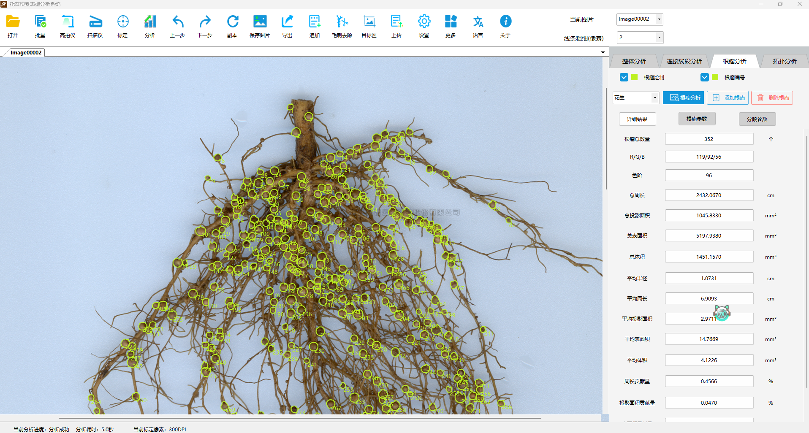Viewport: 809px width, 433px height.
Task: Open the 毛刺去除 burr removal tool
Action: pyautogui.click(x=342, y=22)
